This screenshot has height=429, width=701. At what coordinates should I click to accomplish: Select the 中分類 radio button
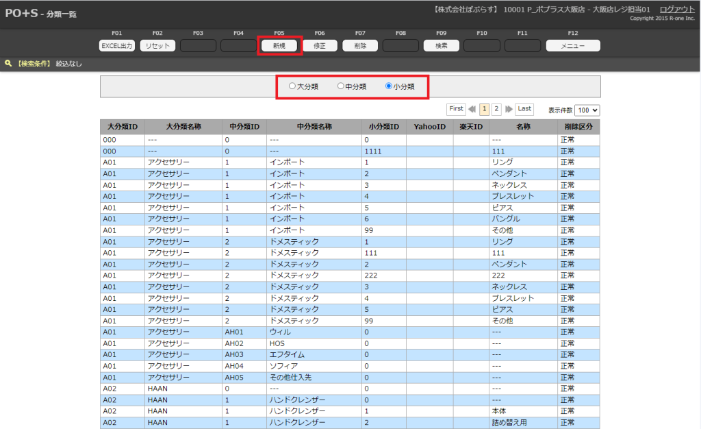(x=340, y=86)
